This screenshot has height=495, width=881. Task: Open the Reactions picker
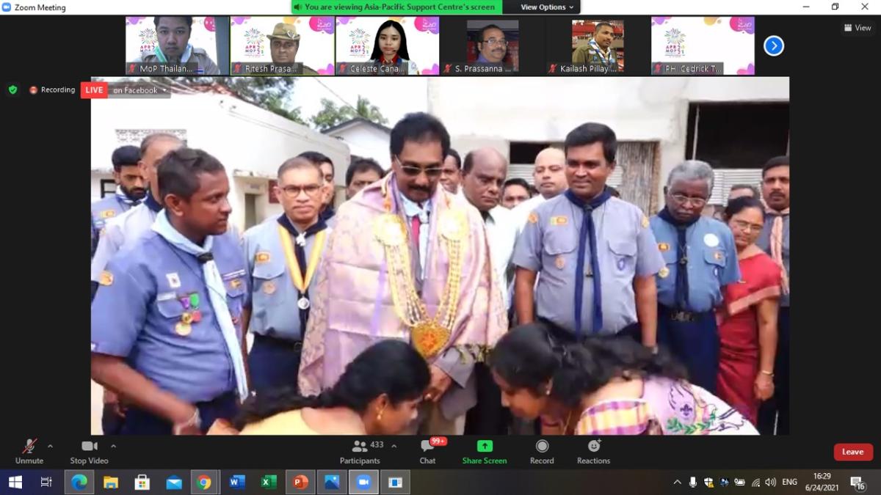tap(593, 450)
